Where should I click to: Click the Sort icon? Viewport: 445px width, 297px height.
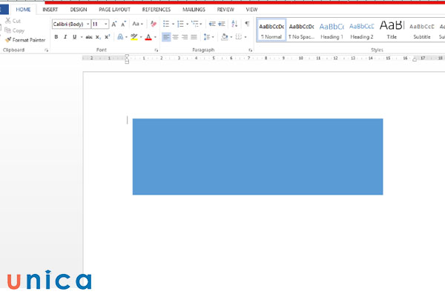pyautogui.click(x=236, y=24)
